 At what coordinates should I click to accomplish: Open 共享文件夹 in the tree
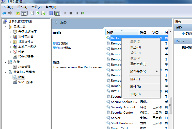click(x=26, y=42)
